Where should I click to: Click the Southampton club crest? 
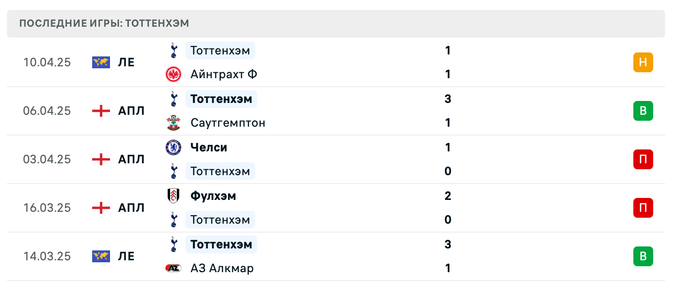point(173,122)
